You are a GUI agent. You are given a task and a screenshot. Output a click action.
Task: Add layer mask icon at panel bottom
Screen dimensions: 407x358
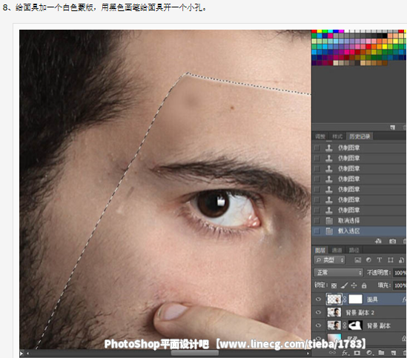pos(357,353)
